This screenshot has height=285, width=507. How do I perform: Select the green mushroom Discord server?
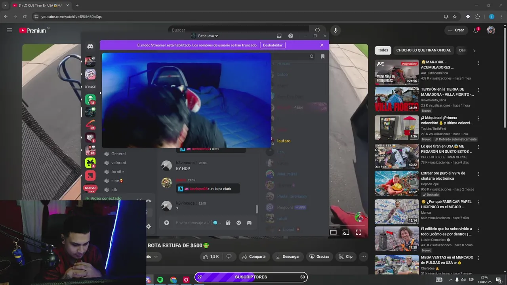(90, 99)
